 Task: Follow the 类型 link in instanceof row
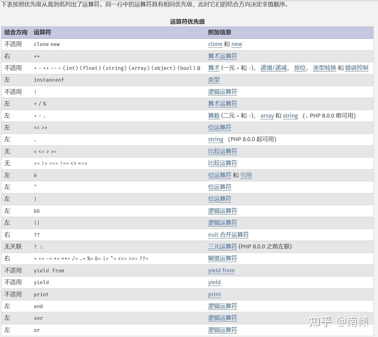pos(214,80)
